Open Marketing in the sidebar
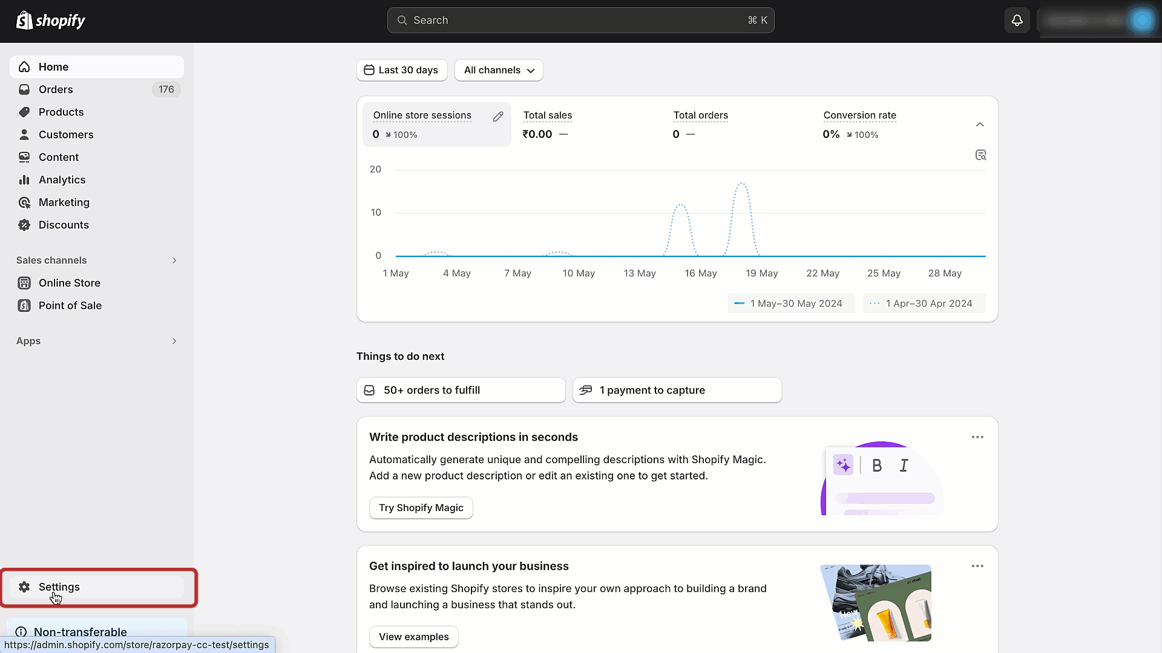 point(97,203)
